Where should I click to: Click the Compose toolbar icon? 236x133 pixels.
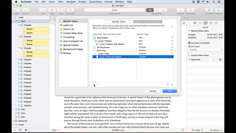[x=209, y=10]
